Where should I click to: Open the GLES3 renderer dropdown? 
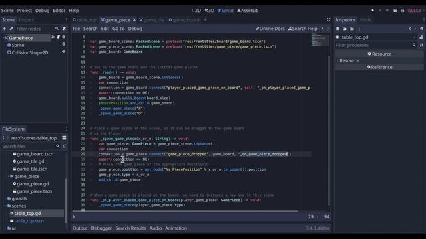click(416, 11)
